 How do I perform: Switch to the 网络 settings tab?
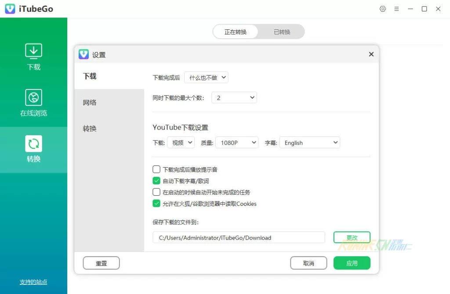point(90,103)
